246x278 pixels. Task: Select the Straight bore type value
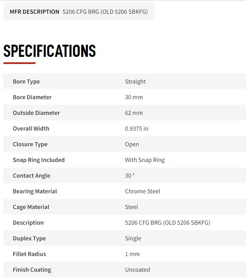[135, 82]
